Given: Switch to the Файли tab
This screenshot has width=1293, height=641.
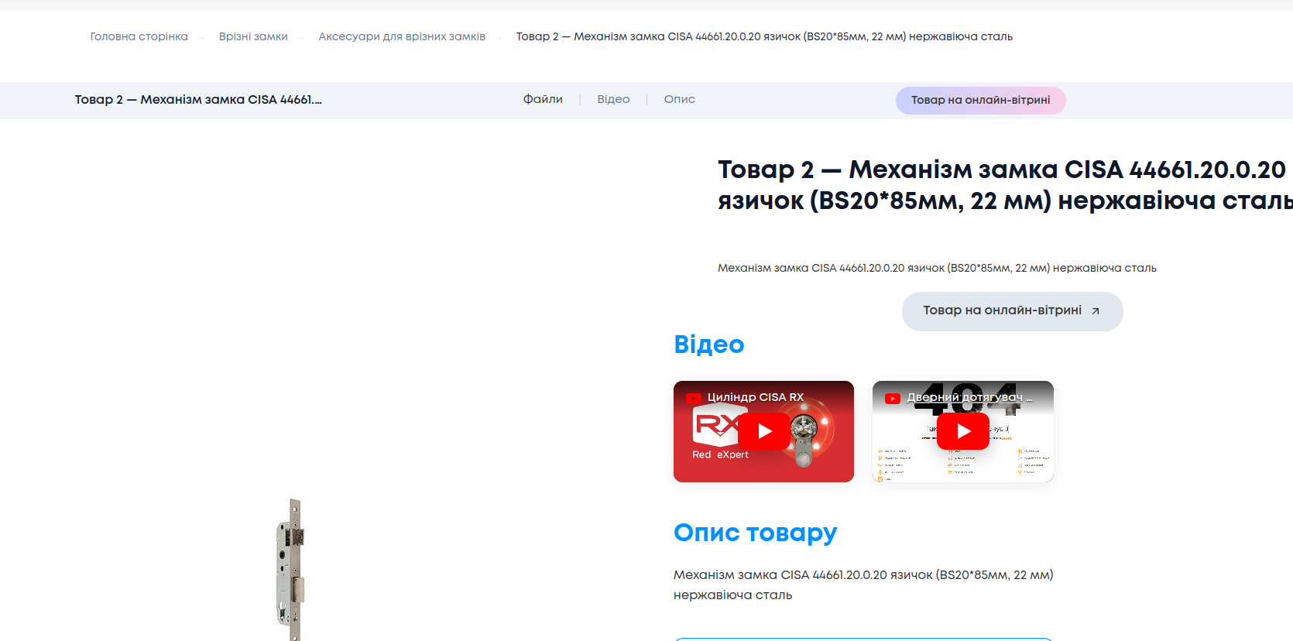Looking at the screenshot, I should click(543, 99).
